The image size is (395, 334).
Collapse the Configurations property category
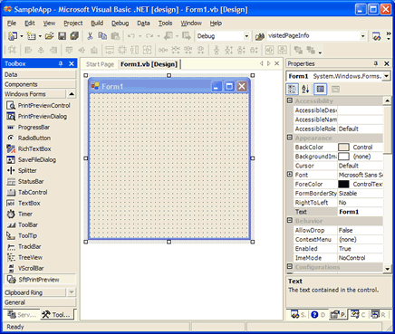290,266
